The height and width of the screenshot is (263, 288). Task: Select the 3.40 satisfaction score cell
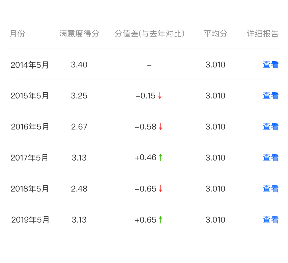click(79, 65)
